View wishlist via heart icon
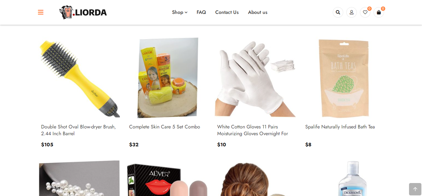422x196 pixels. coord(365,12)
